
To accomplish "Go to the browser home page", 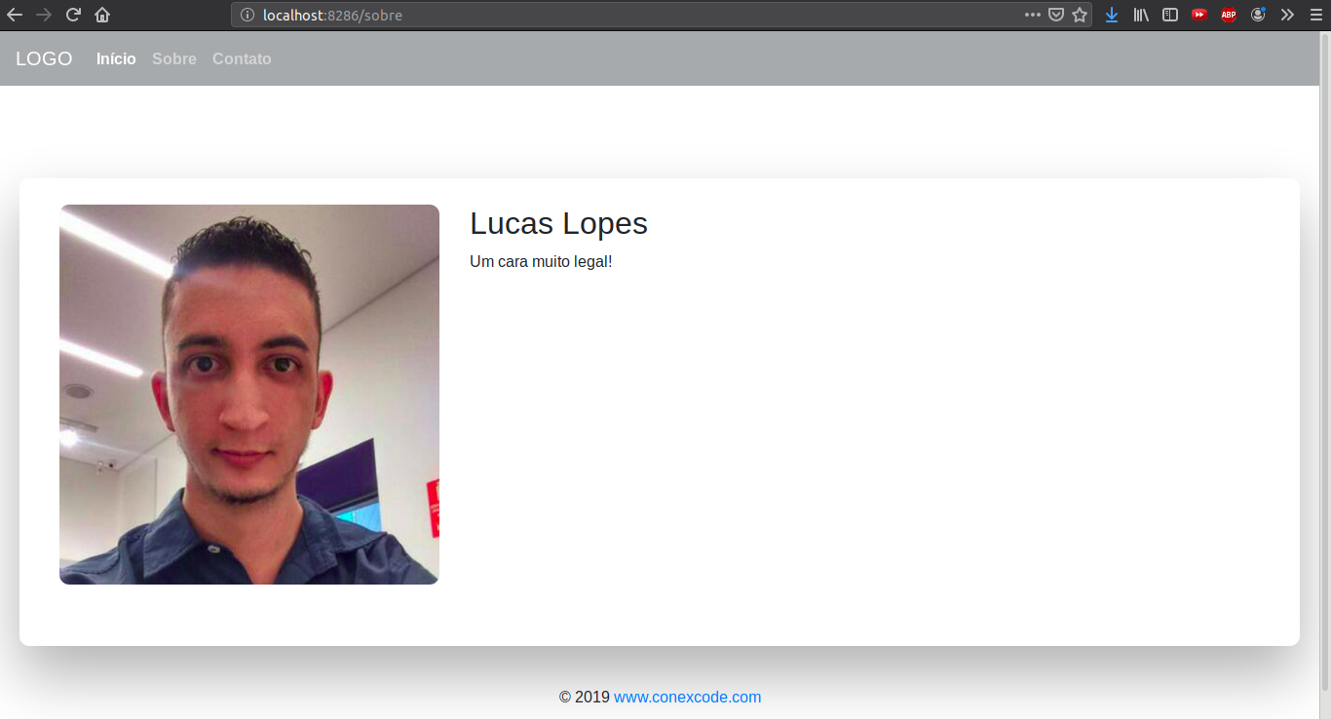I will (x=102, y=15).
